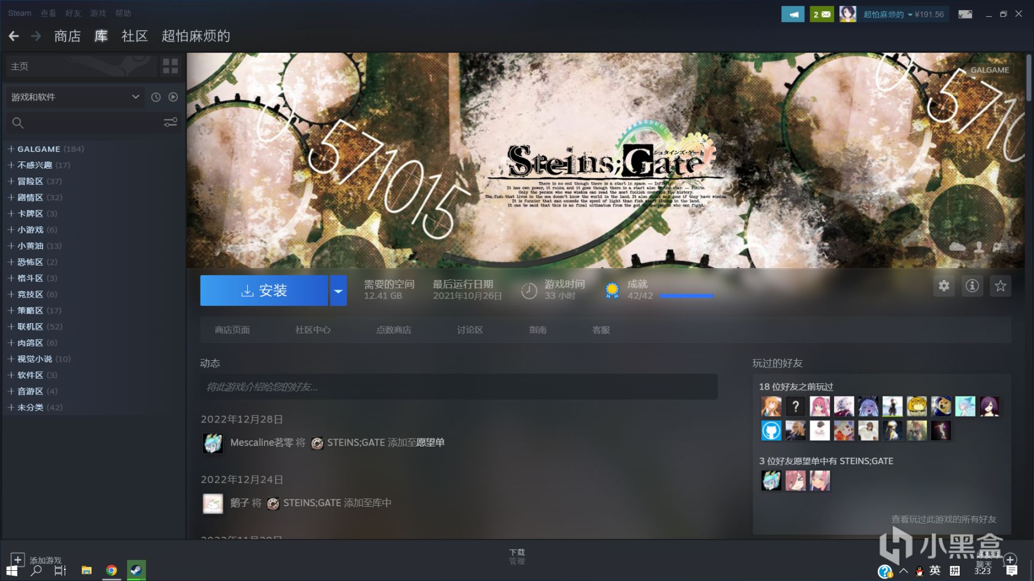The height and width of the screenshot is (581, 1034).
Task: Open 点数商店 link
Action: point(393,330)
